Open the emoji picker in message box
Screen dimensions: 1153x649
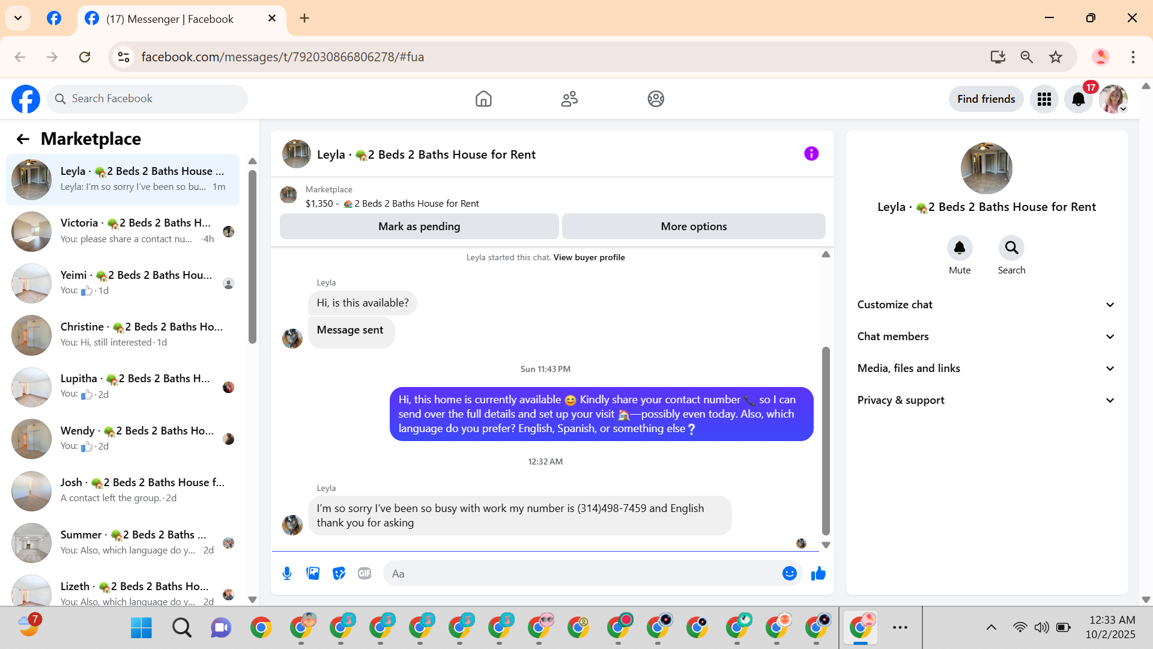pos(789,573)
